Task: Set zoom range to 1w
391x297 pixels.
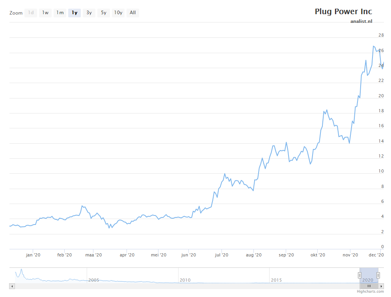Action: click(x=45, y=13)
